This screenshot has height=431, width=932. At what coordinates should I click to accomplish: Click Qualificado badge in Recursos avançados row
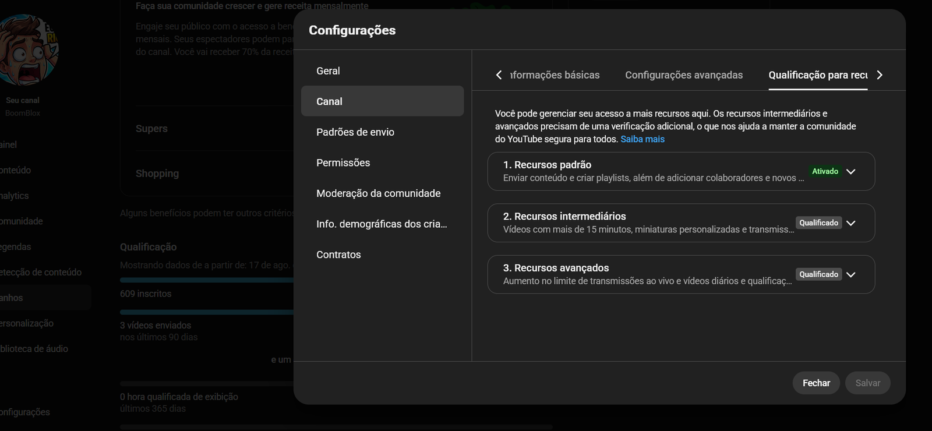tap(818, 274)
